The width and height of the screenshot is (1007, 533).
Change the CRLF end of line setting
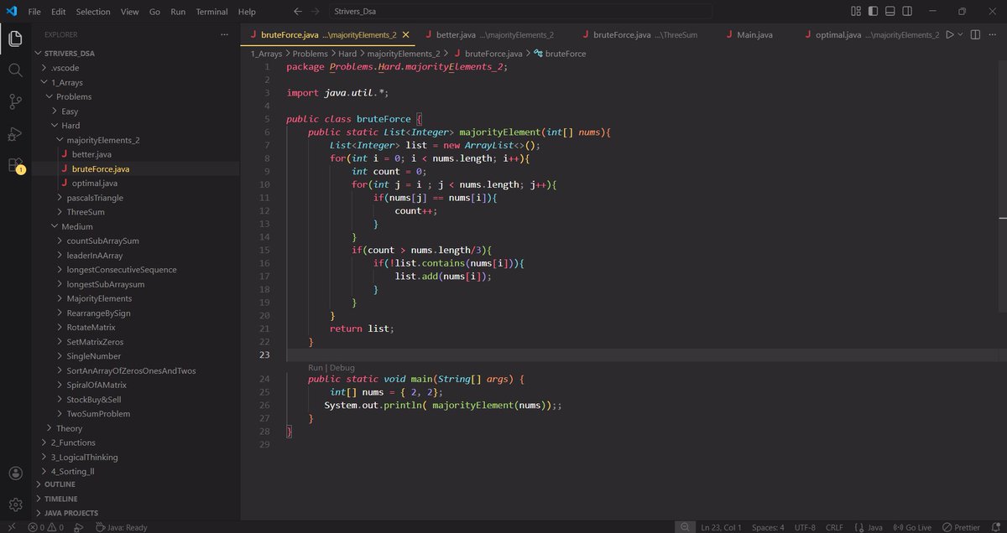(834, 527)
